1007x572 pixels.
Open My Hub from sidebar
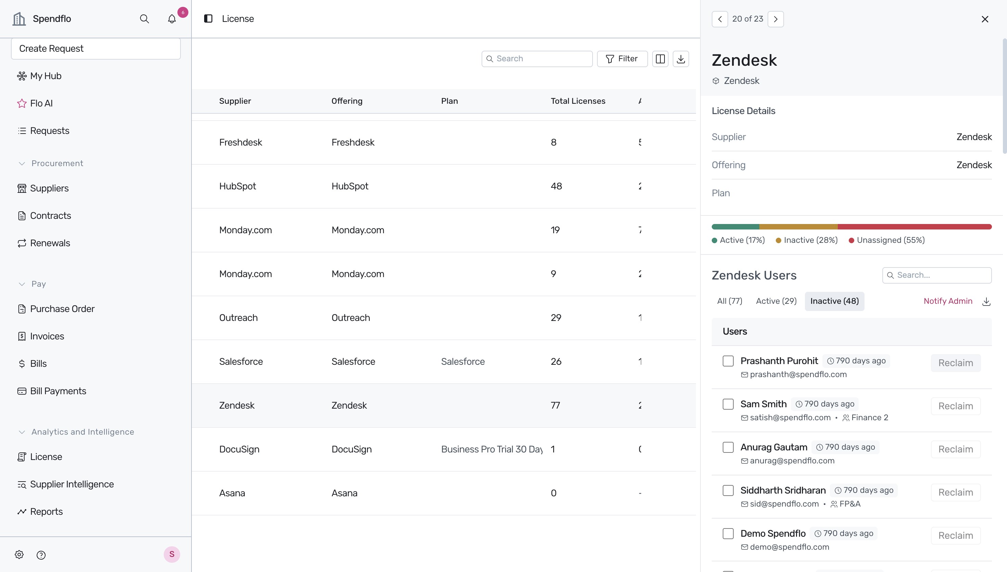pos(39,76)
